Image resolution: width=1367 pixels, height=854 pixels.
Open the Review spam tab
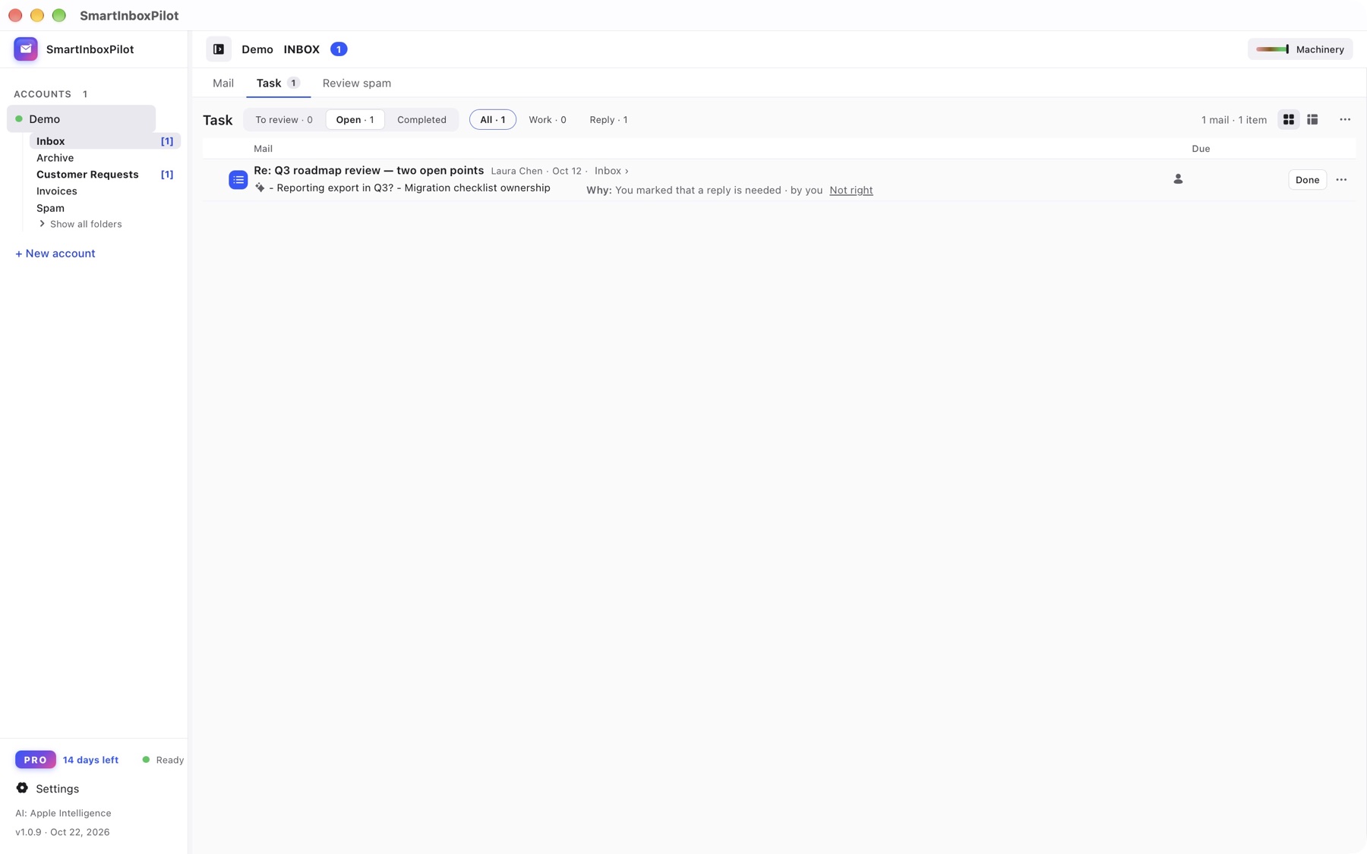click(357, 84)
